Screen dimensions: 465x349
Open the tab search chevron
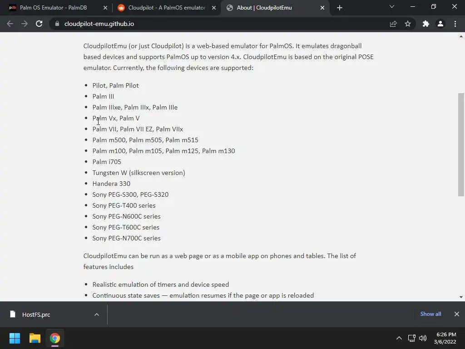tap(392, 6)
